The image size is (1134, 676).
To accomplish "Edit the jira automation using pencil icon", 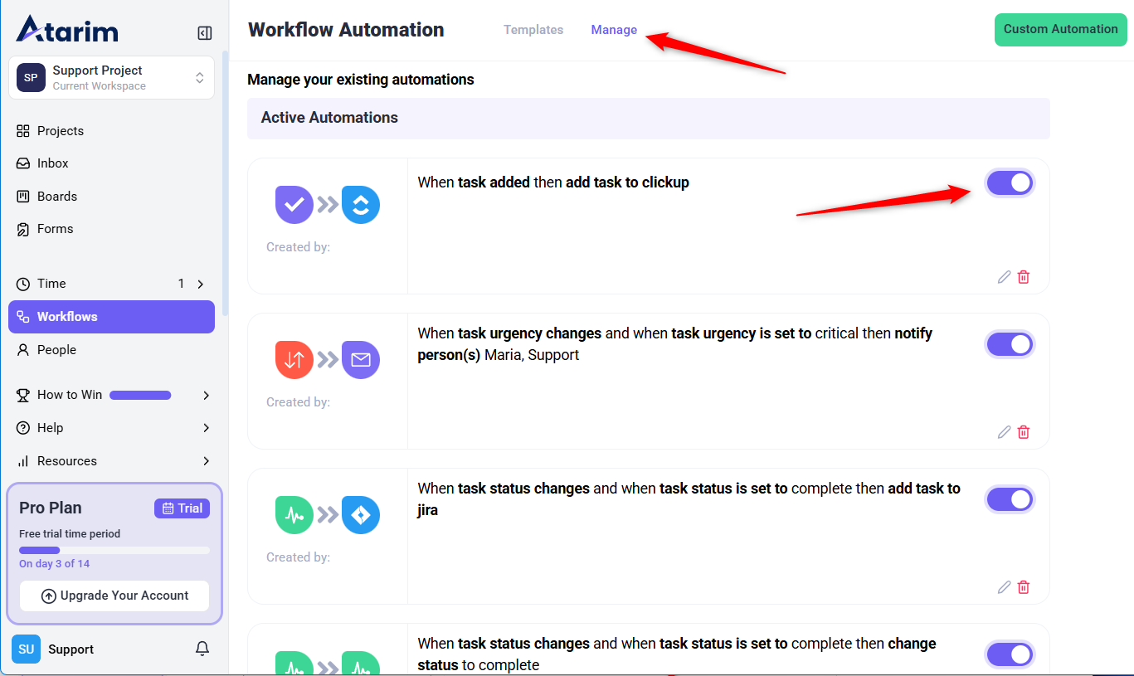I will click(x=1004, y=587).
